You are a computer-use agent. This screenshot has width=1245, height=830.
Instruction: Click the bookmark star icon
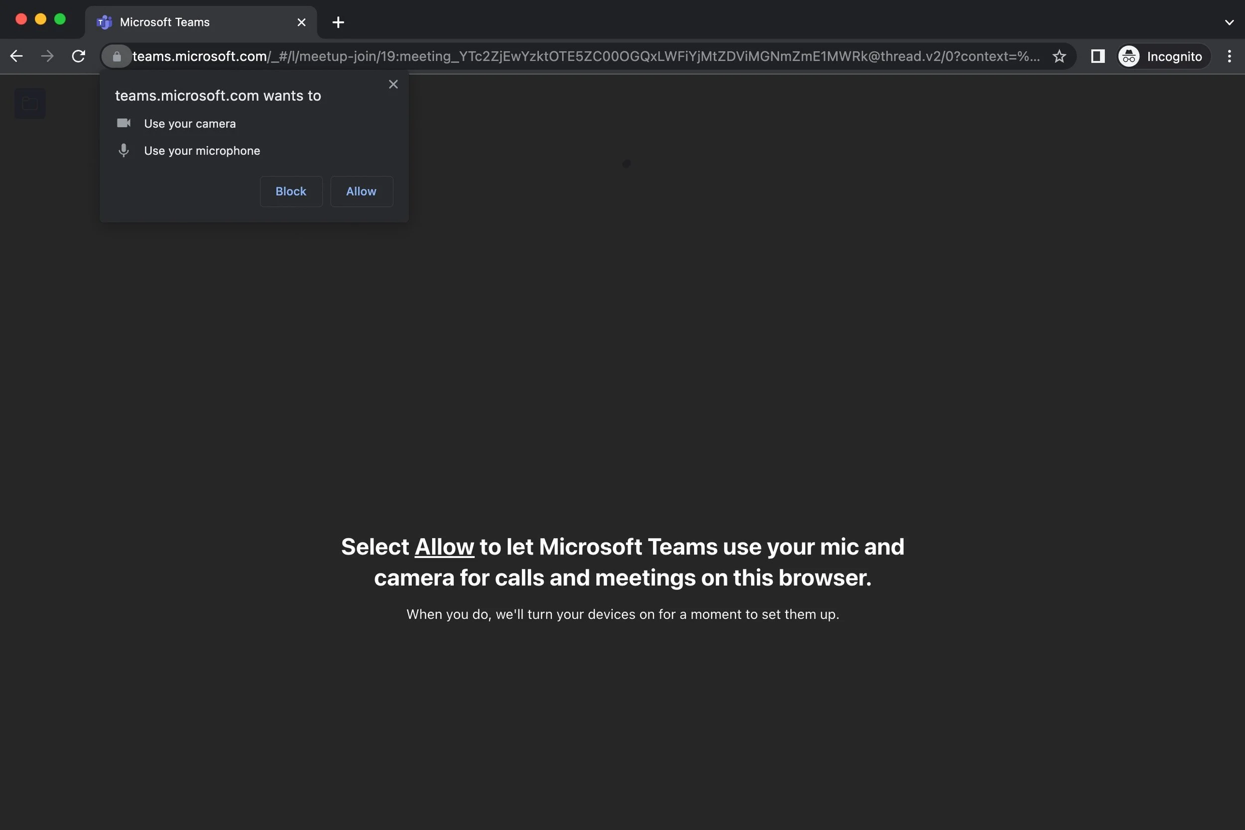point(1059,56)
